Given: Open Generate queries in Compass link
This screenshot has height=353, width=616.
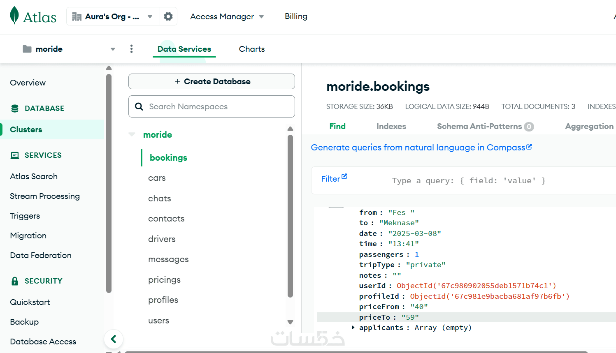Looking at the screenshot, I should (x=421, y=148).
